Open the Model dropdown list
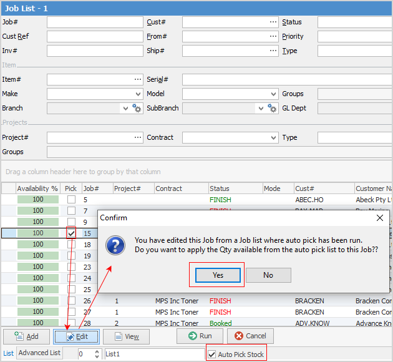This screenshot has height=362, width=393. 273,94
